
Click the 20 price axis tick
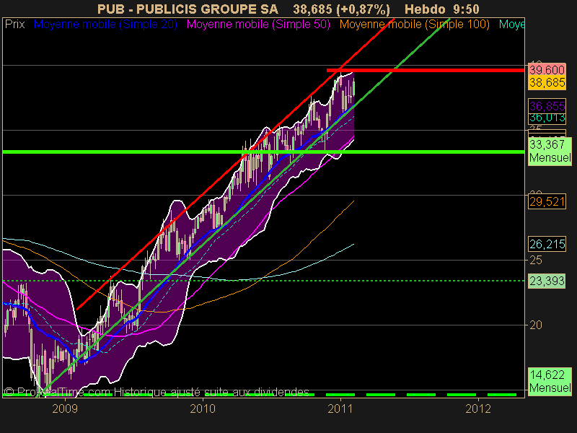pos(536,325)
